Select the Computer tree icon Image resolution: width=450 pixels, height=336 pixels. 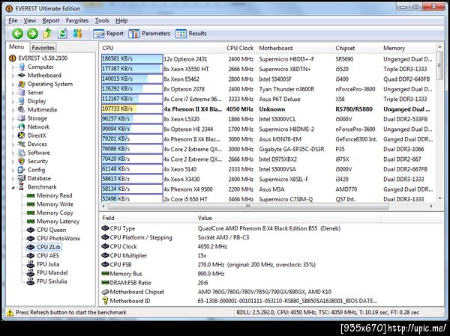tap(22, 67)
